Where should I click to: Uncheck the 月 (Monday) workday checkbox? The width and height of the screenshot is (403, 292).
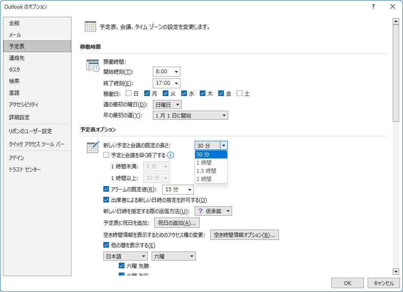(147, 93)
